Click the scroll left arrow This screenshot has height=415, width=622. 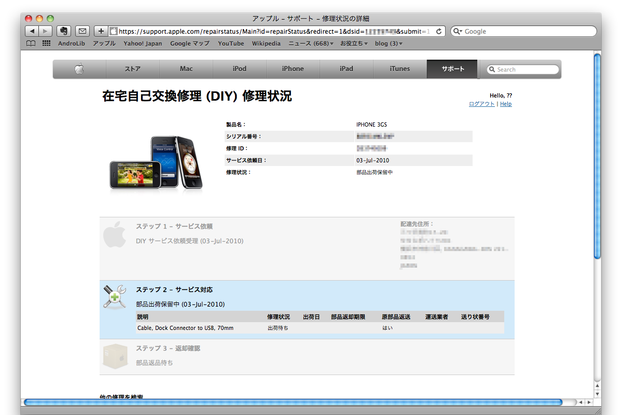click(x=580, y=403)
